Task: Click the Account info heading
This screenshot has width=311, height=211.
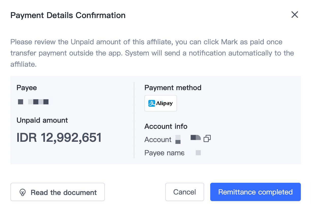Action: pos(166,126)
